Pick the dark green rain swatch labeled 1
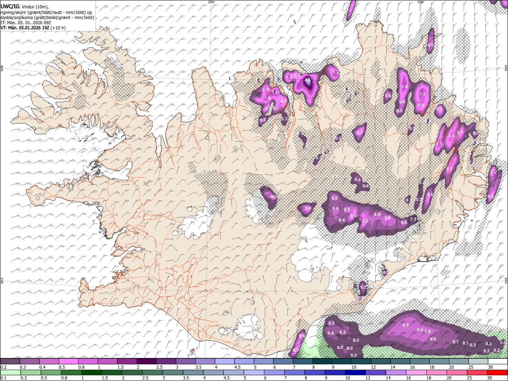Screen dimensions: 508x381 click(91, 372)
